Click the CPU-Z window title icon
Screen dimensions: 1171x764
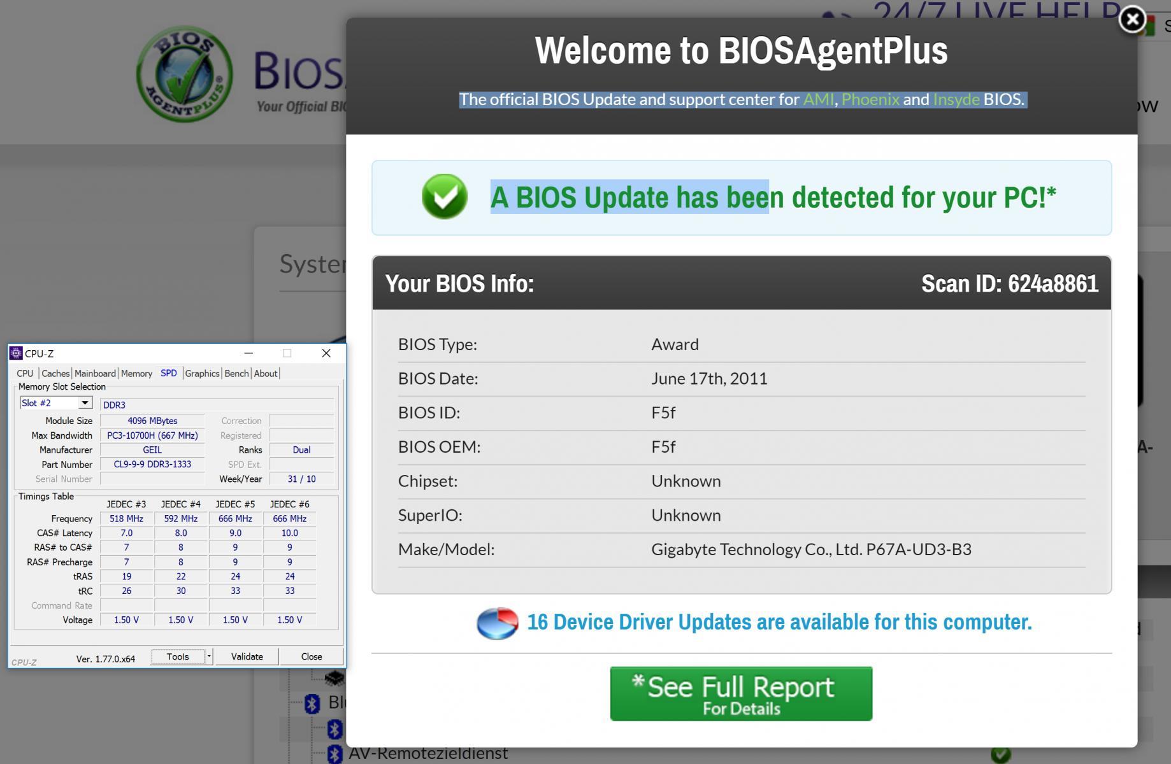point(17,353)
